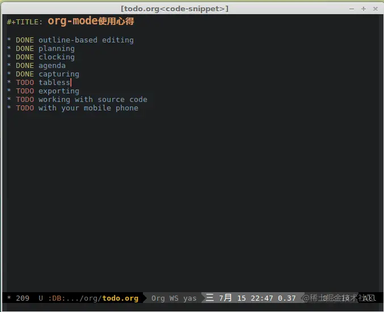Image resolution: width=384 pixels, height=312 pixels.
Task: Click DONE keyword before 'agenda'
Action: (x=25, y=66)
